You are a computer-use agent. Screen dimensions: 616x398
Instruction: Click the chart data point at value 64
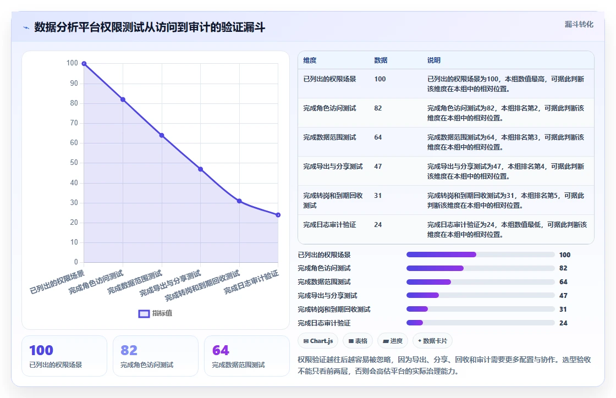point(162,135)
